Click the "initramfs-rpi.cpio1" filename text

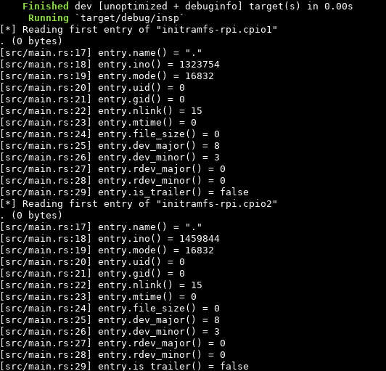point(217,29)
